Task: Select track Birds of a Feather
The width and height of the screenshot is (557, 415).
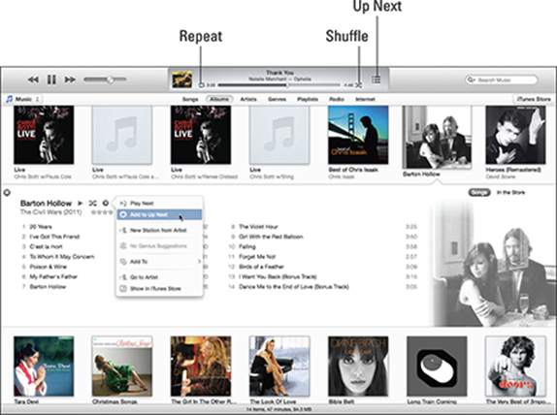Action: pyautogui.click(x=261, y=267)
